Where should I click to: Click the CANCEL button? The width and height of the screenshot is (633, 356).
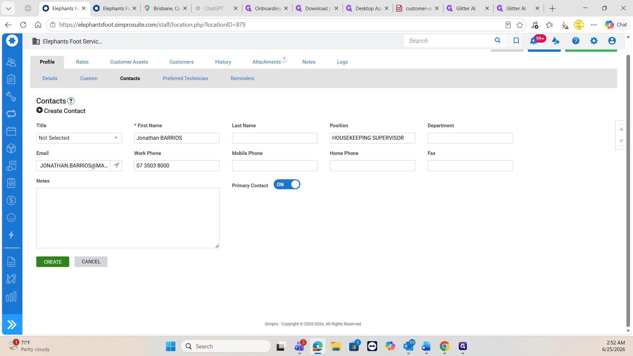coord(91,262)
